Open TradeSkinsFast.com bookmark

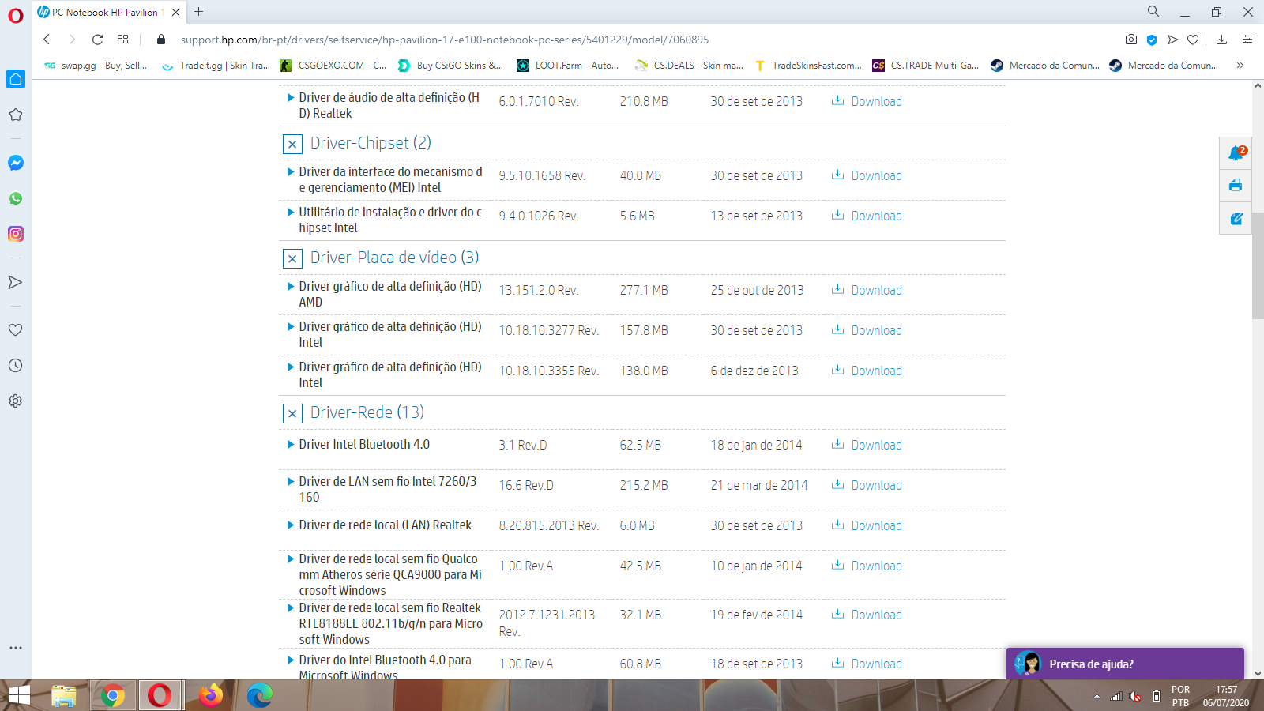[x=808, y=66]
